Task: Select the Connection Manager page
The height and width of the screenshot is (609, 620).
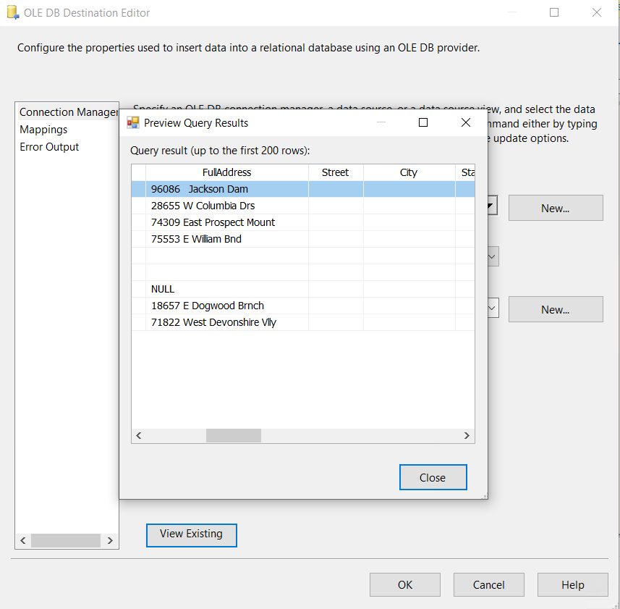Action: 68,112
